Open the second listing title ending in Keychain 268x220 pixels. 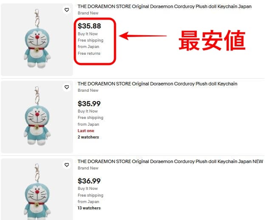[158, 84]
